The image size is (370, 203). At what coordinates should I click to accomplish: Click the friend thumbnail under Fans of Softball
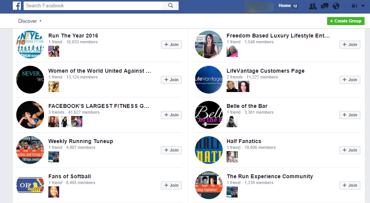[x=54, y=192]
